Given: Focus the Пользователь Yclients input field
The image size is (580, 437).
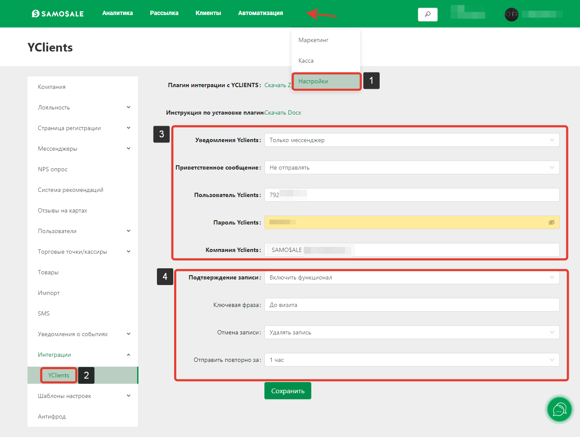Looking at the screenshot, I should tap(412, 195).
